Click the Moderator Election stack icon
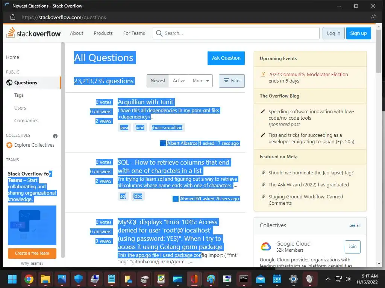 [263, 75]
